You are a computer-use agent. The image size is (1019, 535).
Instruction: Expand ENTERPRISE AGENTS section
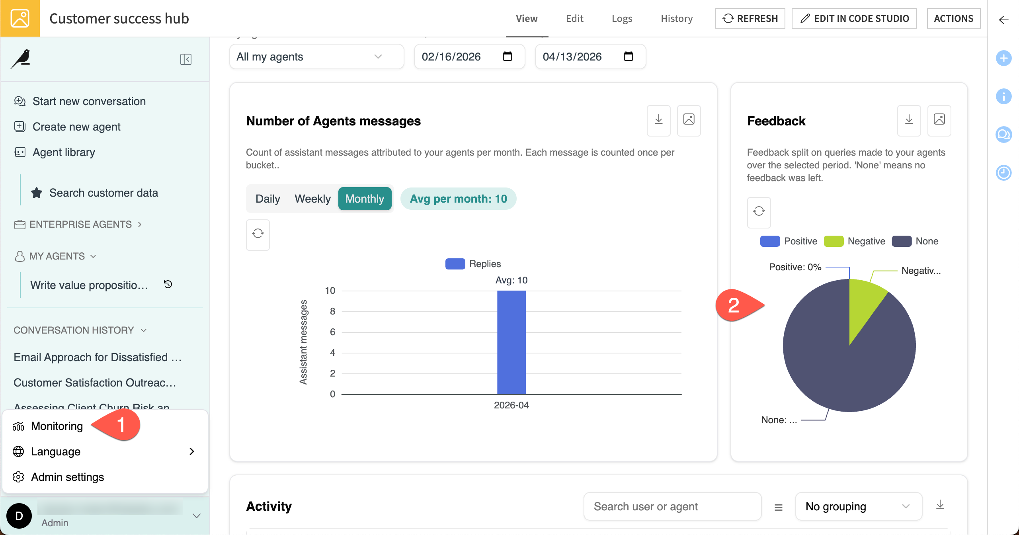(x=78, y=225)
